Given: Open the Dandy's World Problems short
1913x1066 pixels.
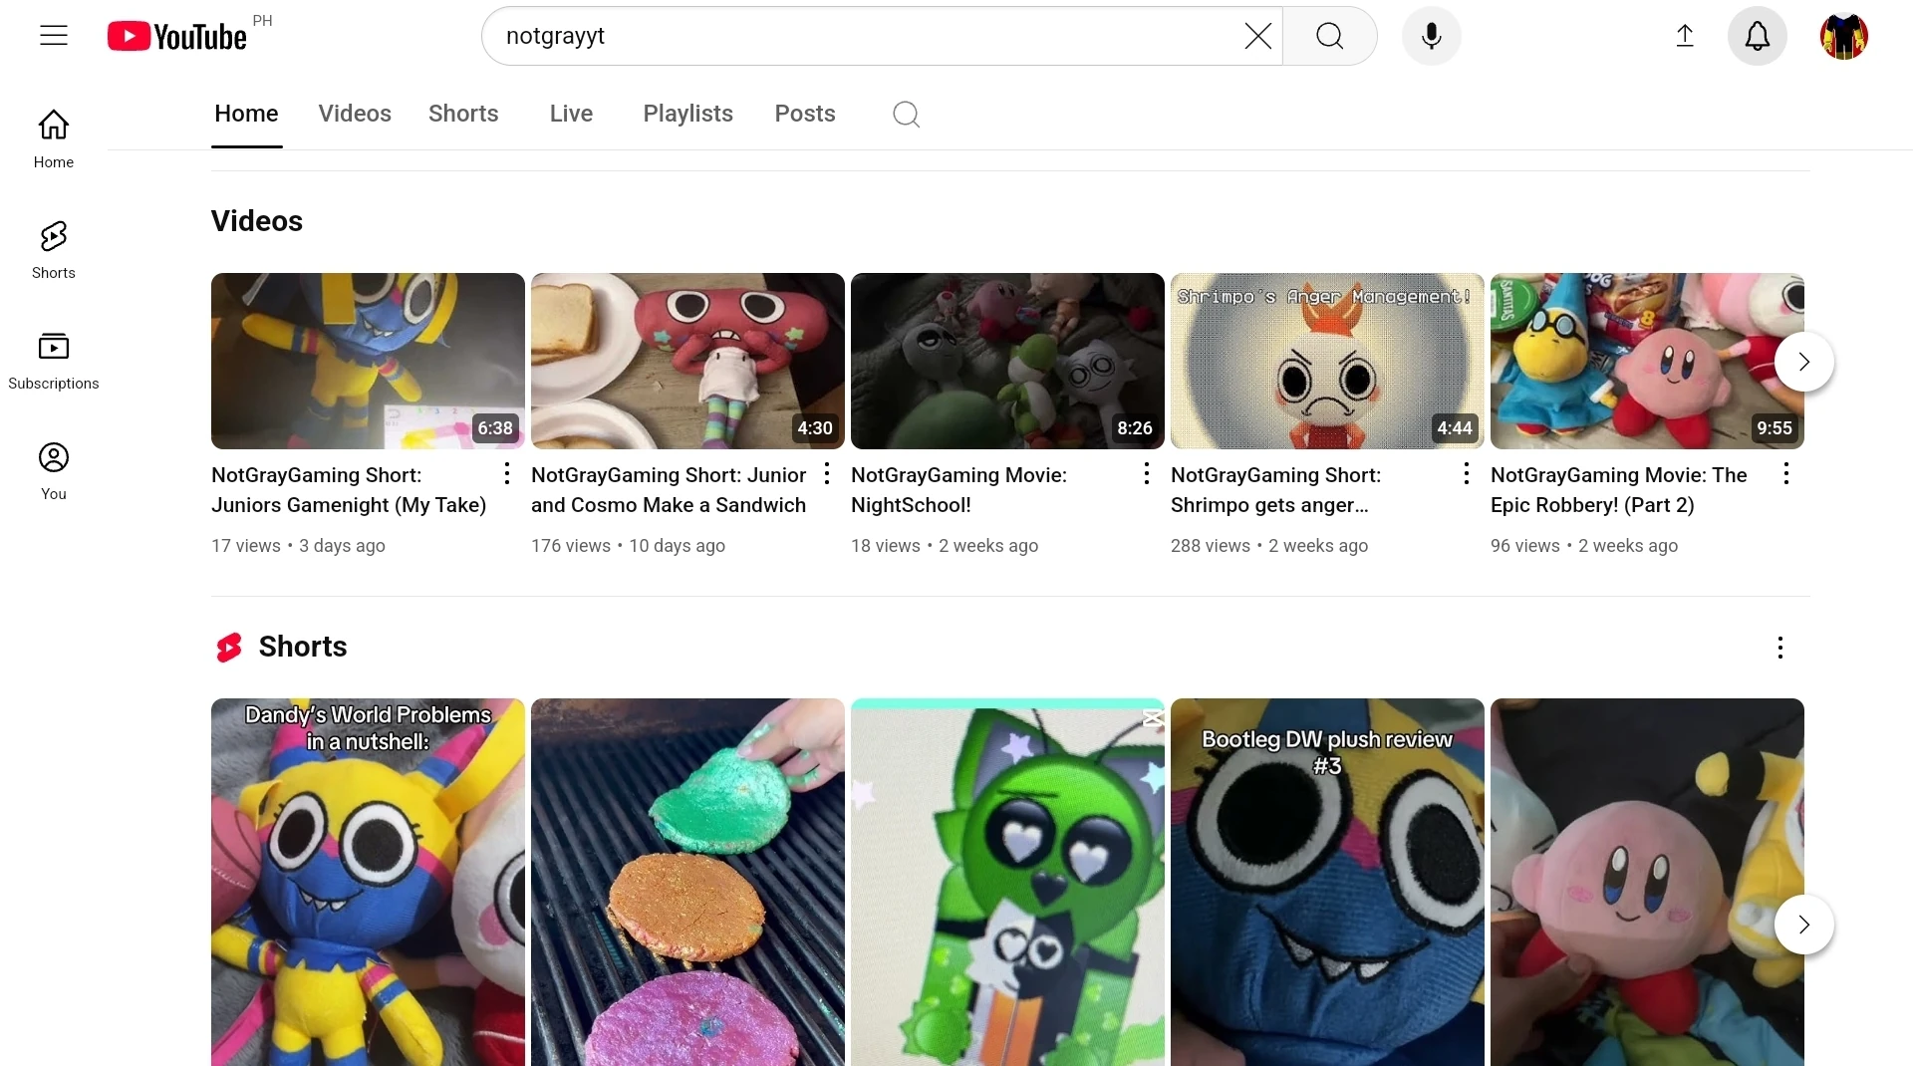Looking at the screenshot, I should tap(368, 883).
